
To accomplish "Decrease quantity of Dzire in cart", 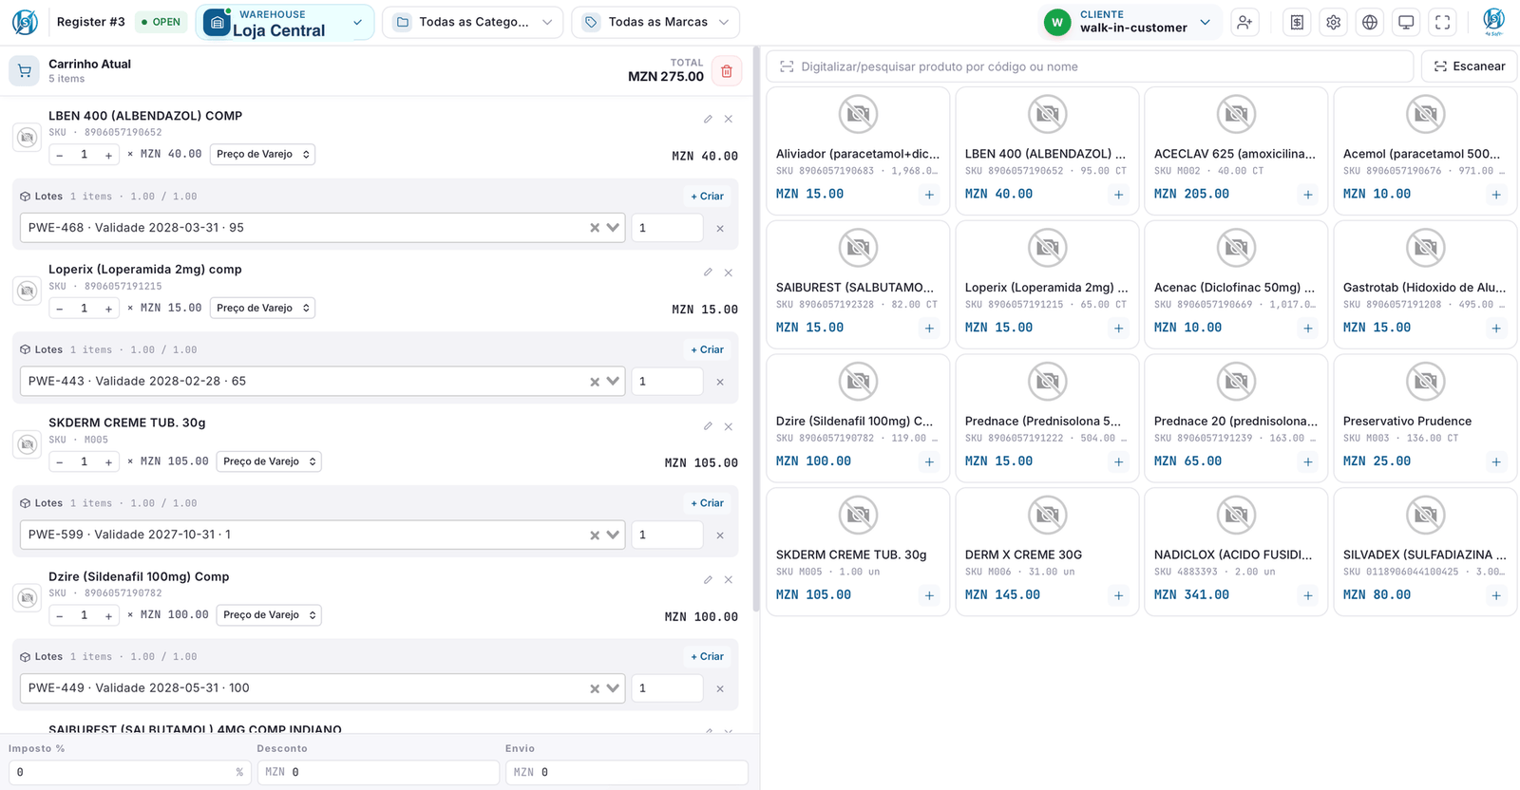I will coord(60,615).
